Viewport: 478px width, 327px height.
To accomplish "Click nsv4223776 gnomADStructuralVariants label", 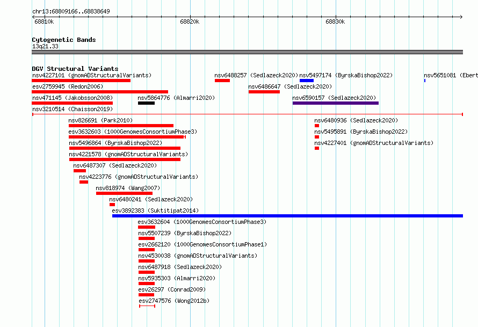I will tap(139, 177).
